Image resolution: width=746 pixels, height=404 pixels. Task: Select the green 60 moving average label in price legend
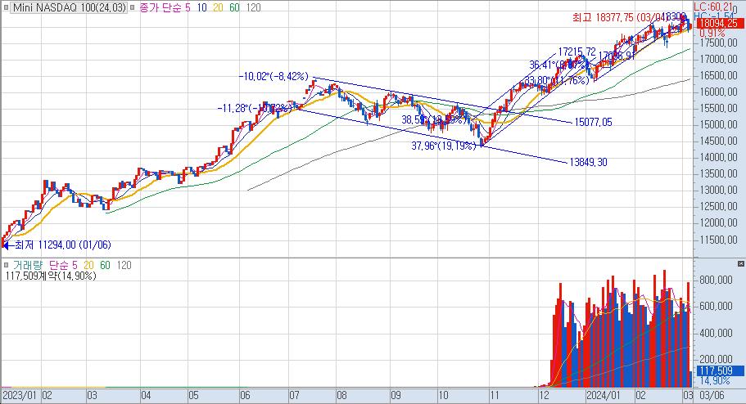234,7
